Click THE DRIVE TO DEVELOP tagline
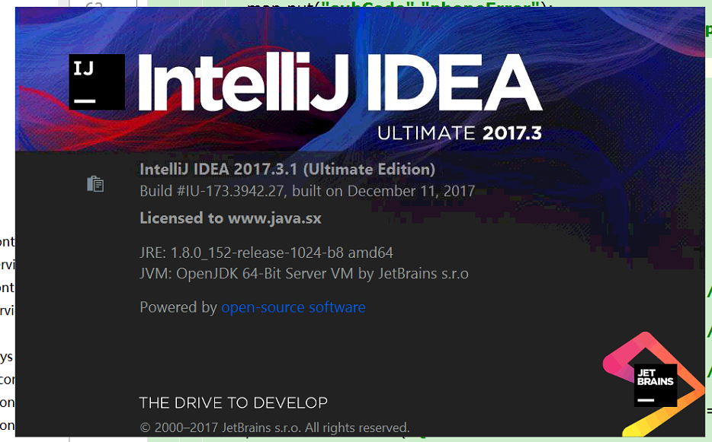712x442 pixels. (233, 402)
